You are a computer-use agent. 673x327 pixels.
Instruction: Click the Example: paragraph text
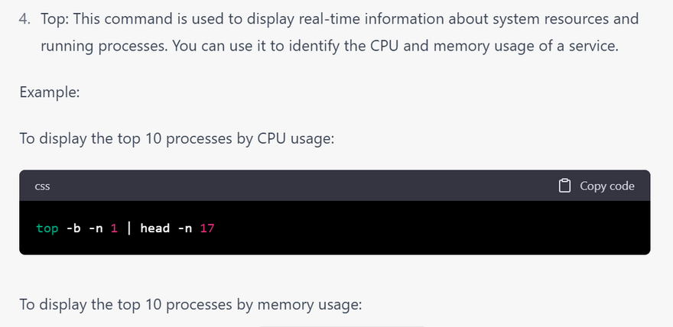50,92
